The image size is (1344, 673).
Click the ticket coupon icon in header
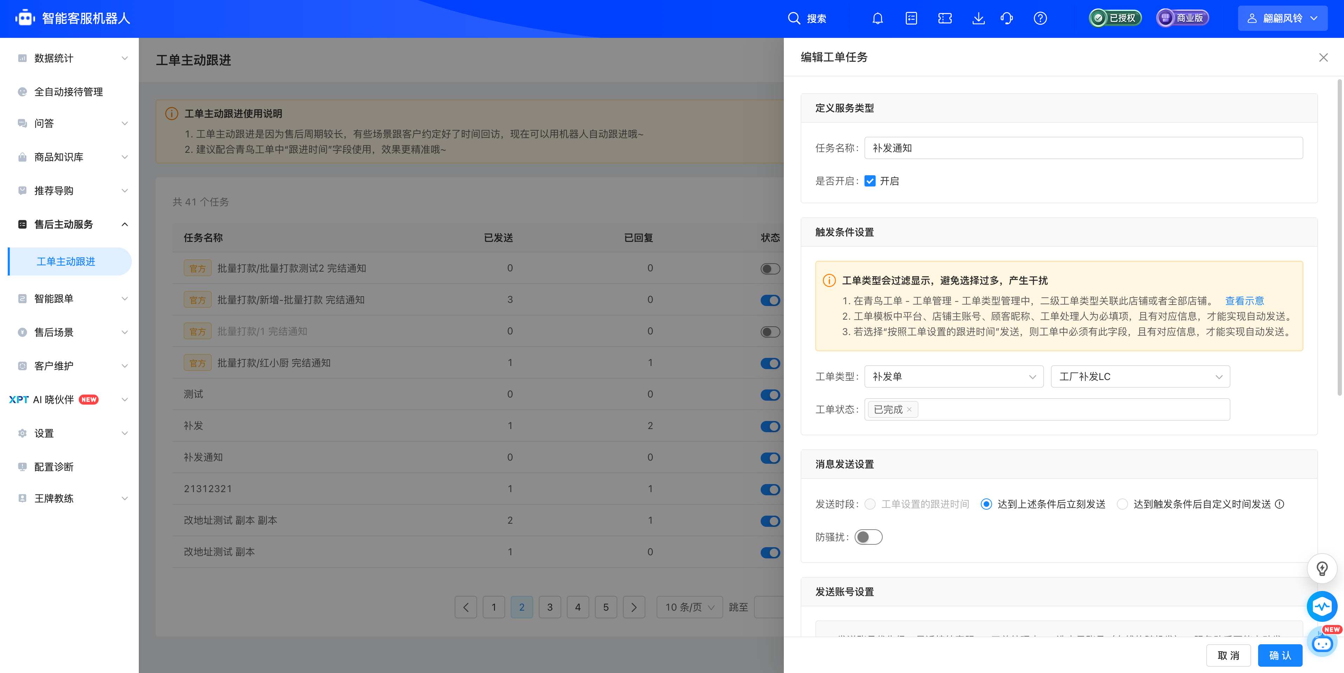945,18
